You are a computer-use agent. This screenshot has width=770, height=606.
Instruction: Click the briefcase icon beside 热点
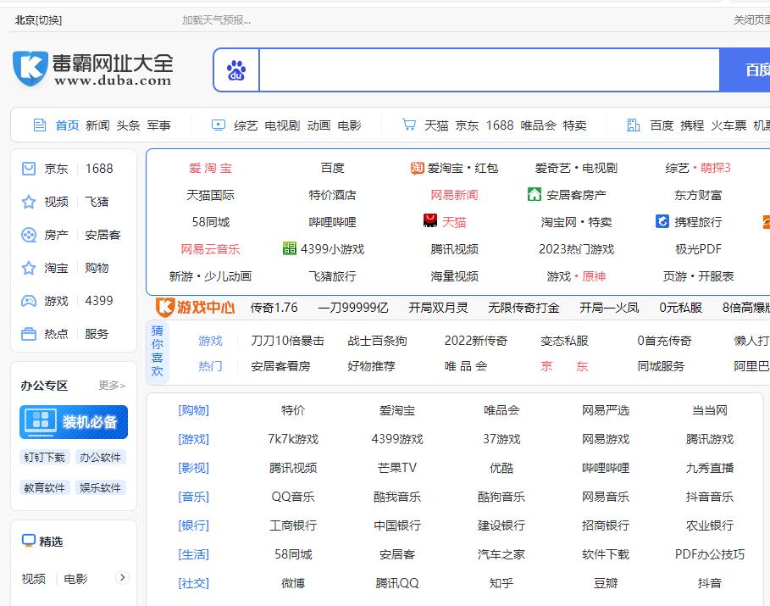tap(29, 334)
